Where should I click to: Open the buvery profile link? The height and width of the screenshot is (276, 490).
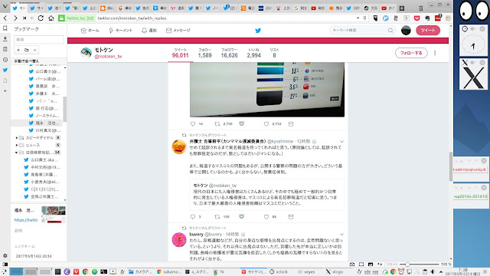pyautogui.click(x=196, y=235)
